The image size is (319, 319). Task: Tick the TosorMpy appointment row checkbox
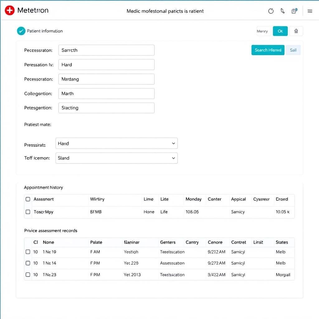coord(28,212)
